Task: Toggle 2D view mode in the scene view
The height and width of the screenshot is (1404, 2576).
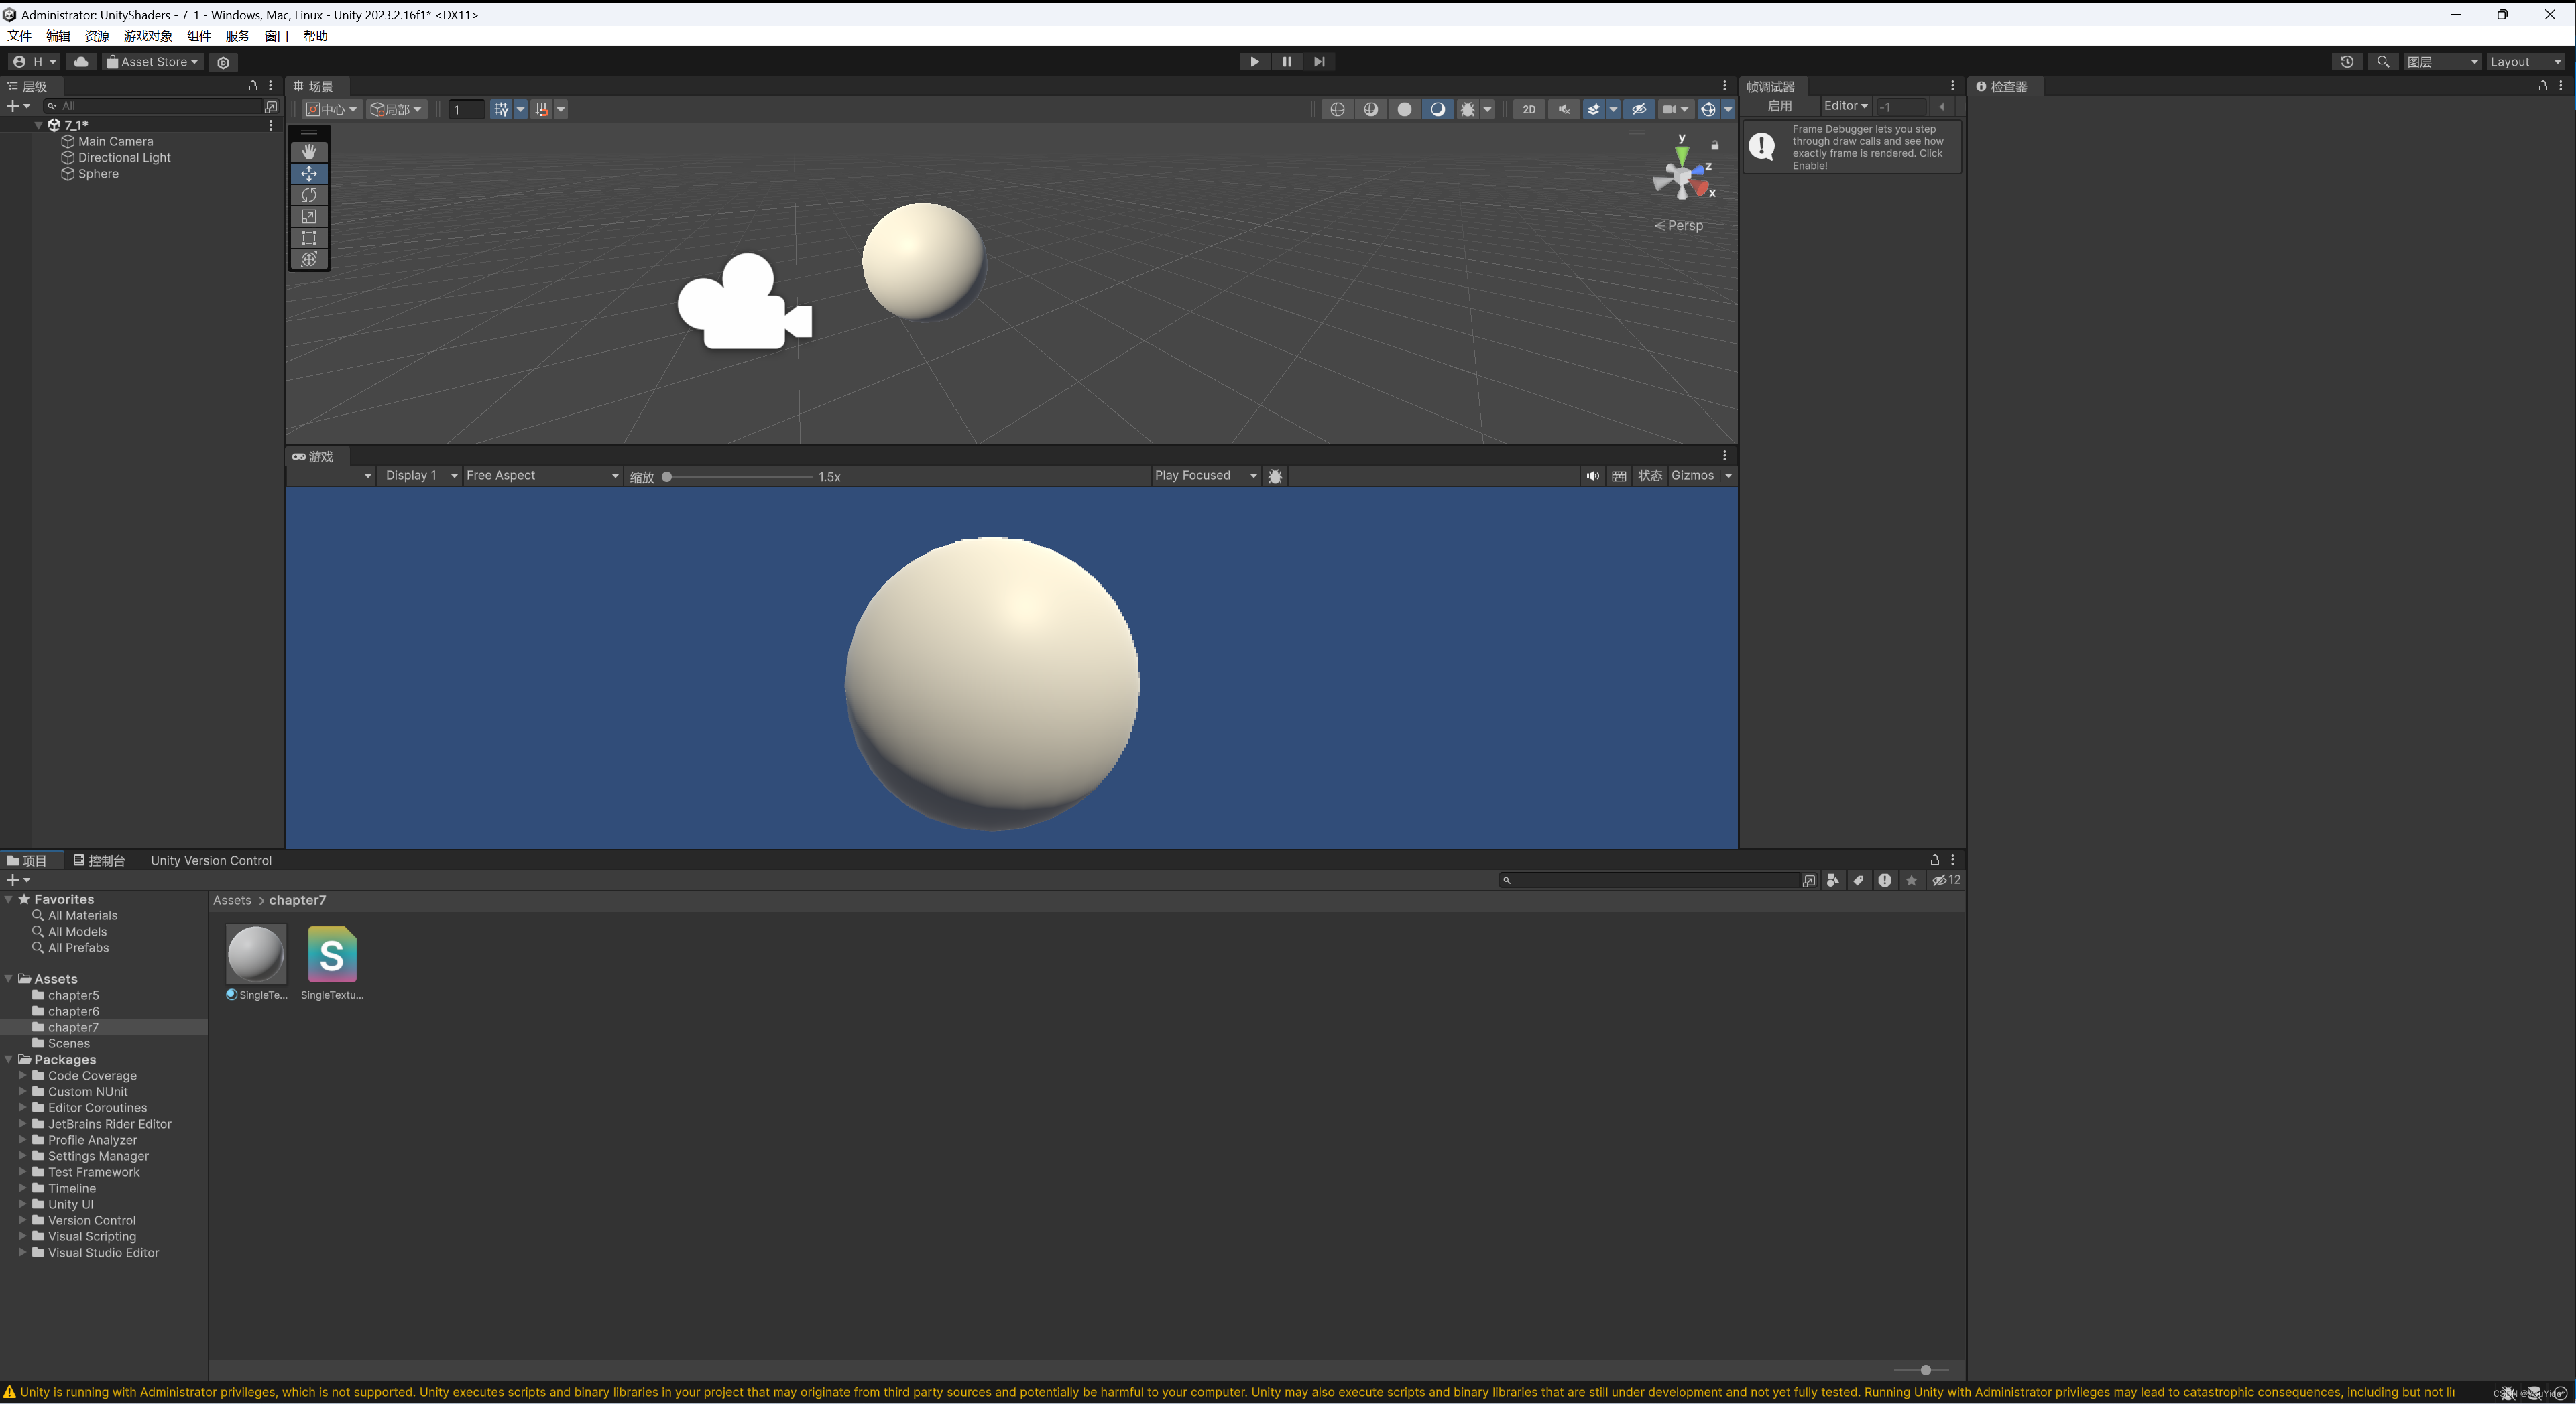Action: coord(1529,110)
